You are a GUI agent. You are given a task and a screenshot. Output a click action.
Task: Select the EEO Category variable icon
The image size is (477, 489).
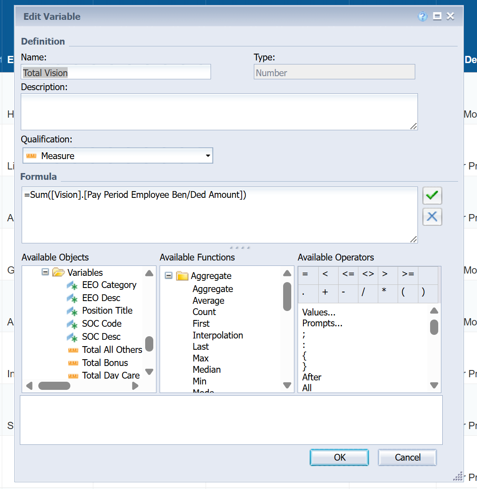pos(73,285)
